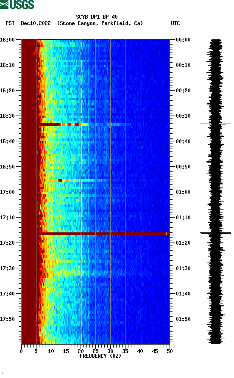Image resolution: width=234 pixels, height=378 pixels.
Task: Click the '01:10' UTC time label
Action: 183,218
